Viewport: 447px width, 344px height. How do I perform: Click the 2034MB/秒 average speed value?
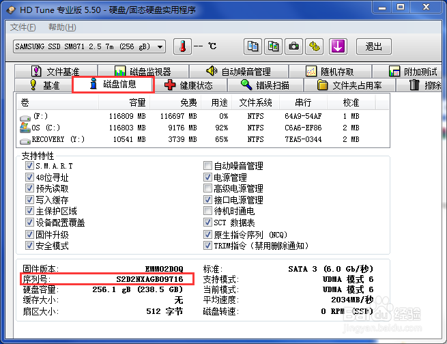352,300
